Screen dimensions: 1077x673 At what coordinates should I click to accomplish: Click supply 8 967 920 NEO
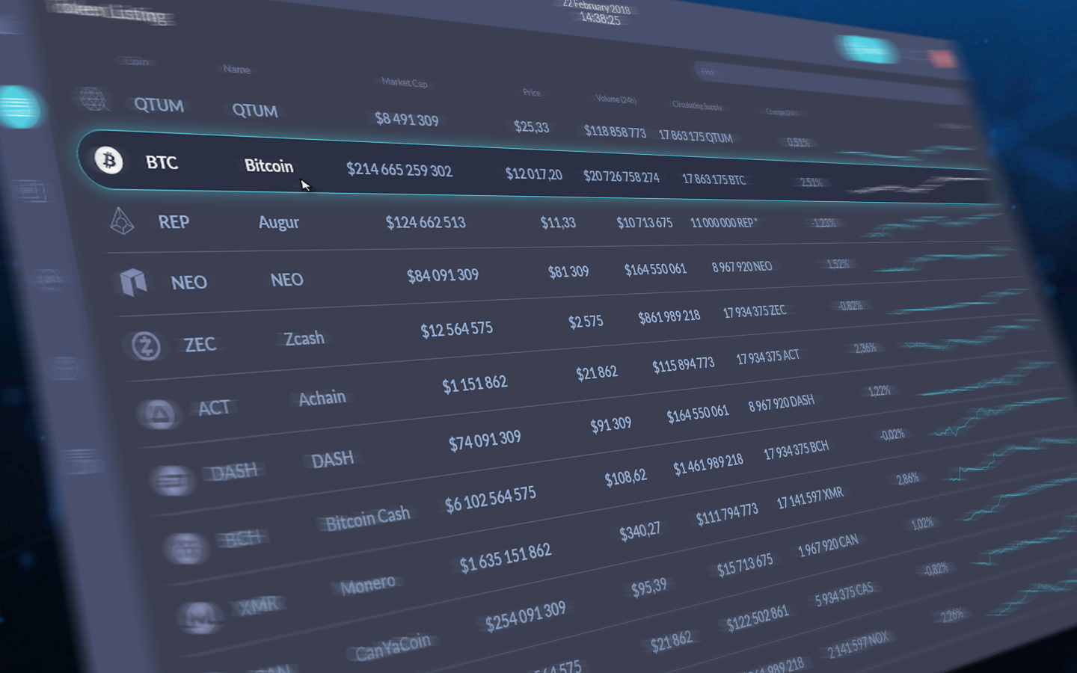point(742,266)
